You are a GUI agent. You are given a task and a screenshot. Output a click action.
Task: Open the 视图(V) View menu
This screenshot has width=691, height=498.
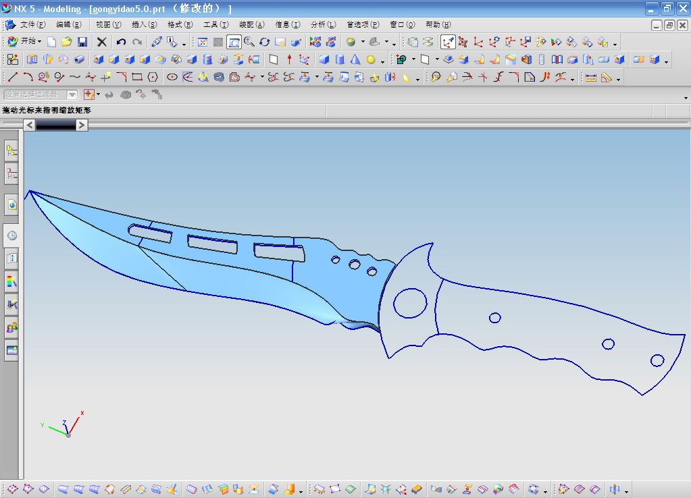coord(108,25)
